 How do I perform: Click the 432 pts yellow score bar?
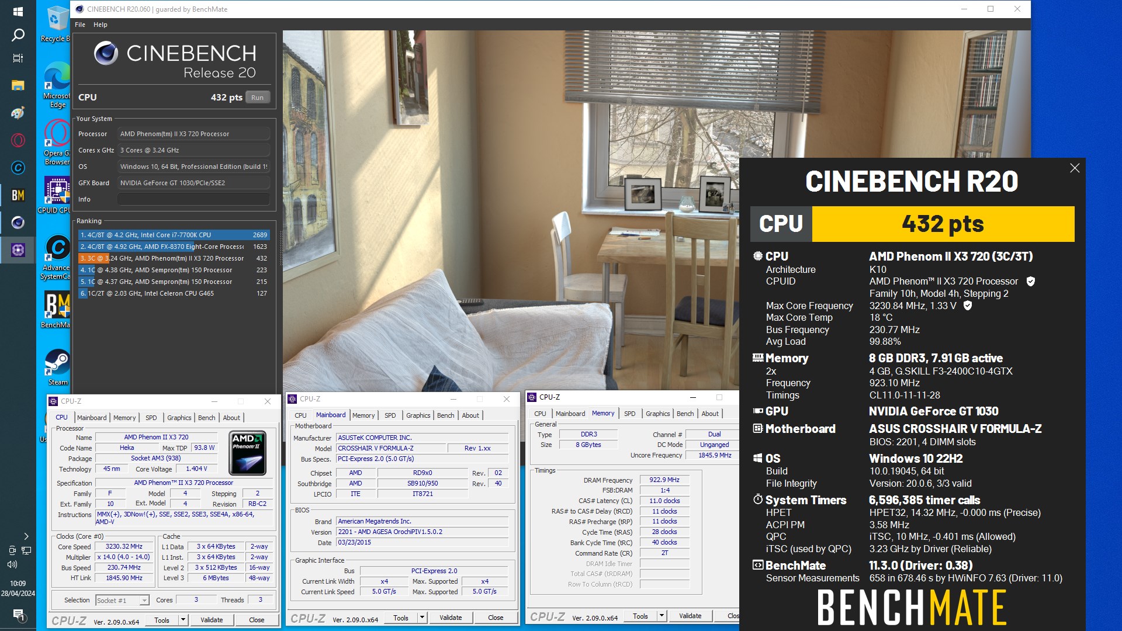(x=943, y=224)
